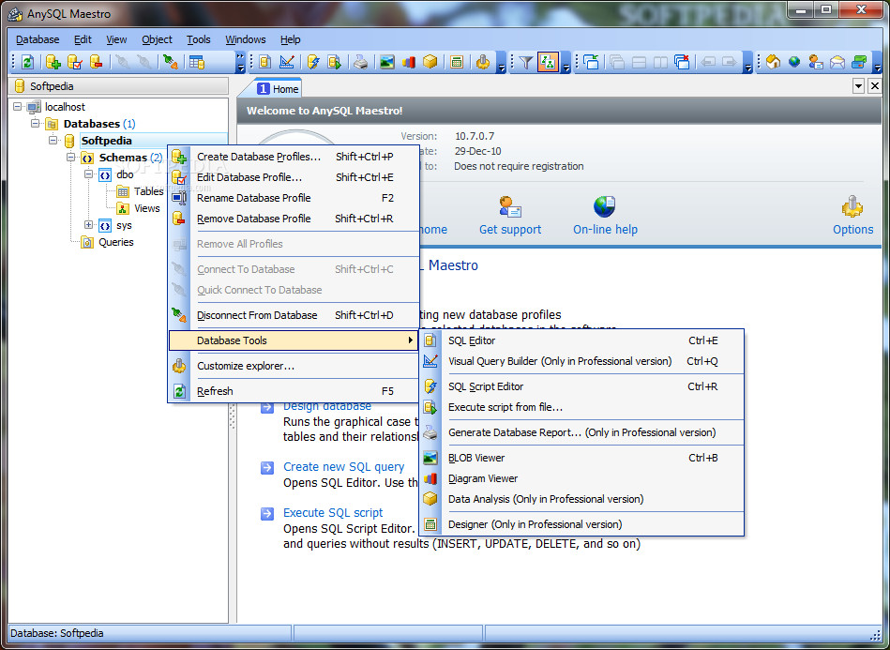Click Create new SQL query link
890x650 pixels.
pyautogui.click(x=344, y=467)
